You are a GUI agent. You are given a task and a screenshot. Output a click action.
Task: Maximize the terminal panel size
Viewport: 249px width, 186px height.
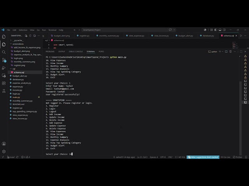(x=241, y=52)
